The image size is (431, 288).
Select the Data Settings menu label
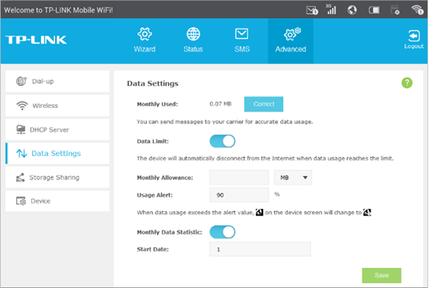56,154
